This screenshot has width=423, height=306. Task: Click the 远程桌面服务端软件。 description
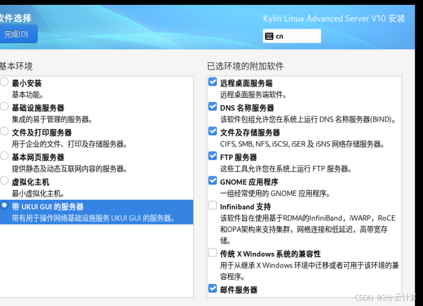point(254,95)
